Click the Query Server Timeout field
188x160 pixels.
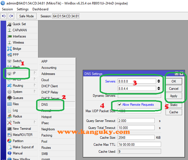coord(136,121)
